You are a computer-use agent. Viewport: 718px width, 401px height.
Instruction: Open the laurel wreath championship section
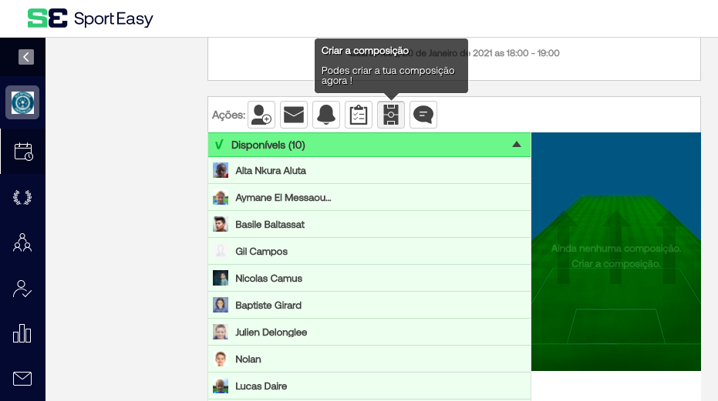[x=22, y=197]
